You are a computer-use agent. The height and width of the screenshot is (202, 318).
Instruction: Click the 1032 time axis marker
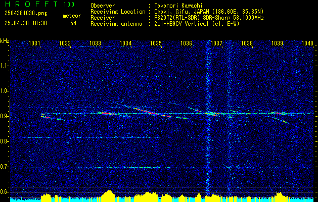point(65,43)
